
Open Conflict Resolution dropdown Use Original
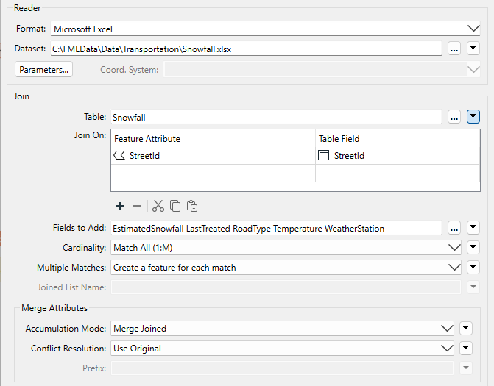click(282, 349)
